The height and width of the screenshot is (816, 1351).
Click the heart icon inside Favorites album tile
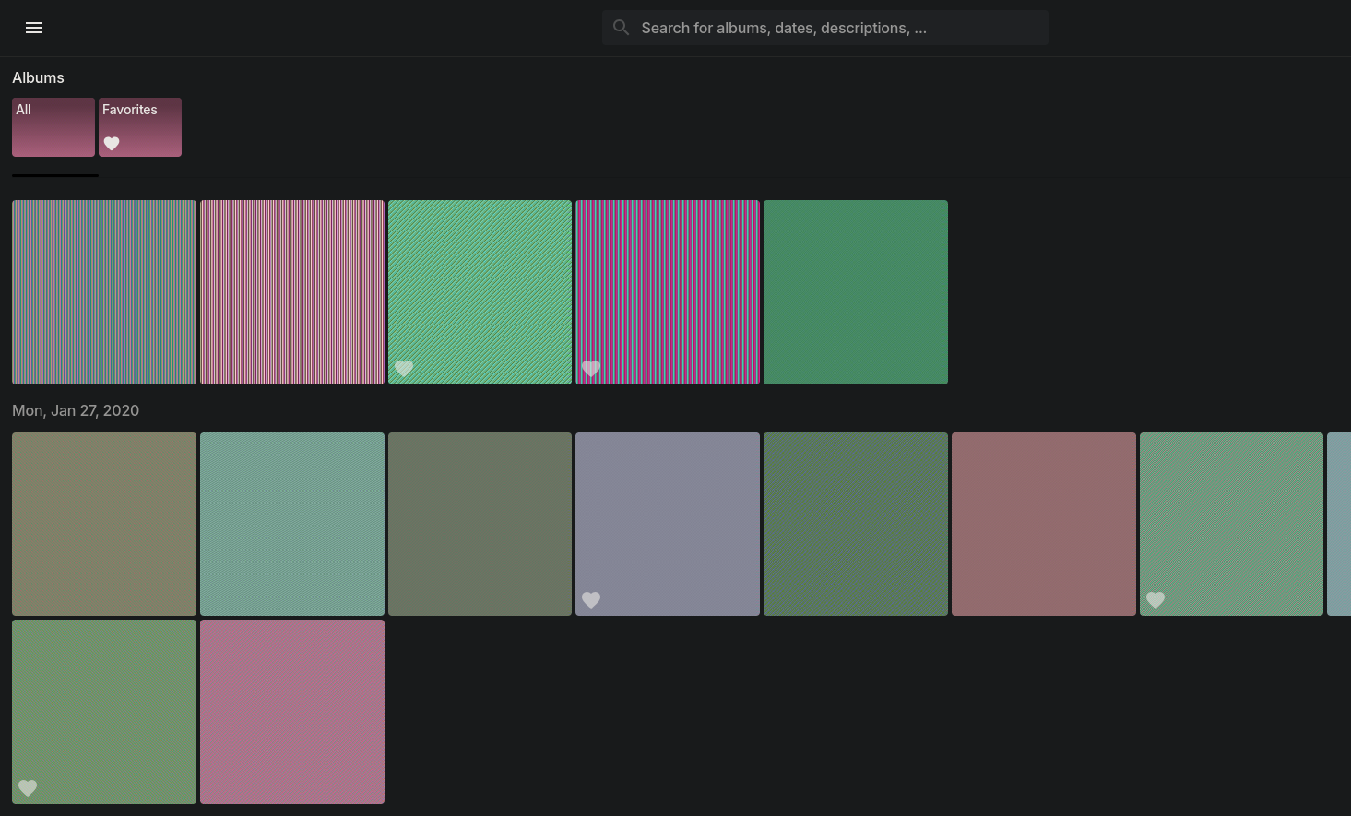pyautogui.click(x=112, y=143)
